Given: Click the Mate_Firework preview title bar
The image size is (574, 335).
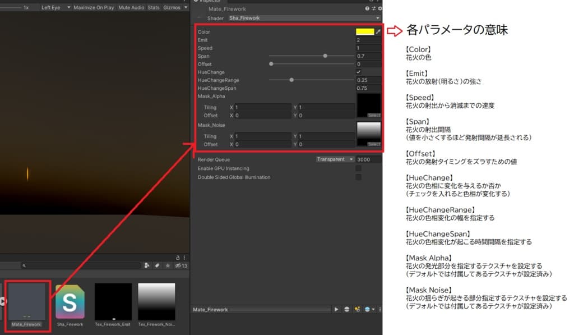Looking at the screenshot, I should [261, 310].
